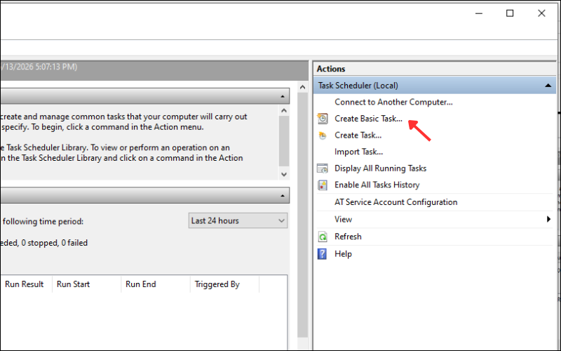The height and width of the screenshot is (351, 561).
Task: Click the Actions pane header
Action: point(435,69)
